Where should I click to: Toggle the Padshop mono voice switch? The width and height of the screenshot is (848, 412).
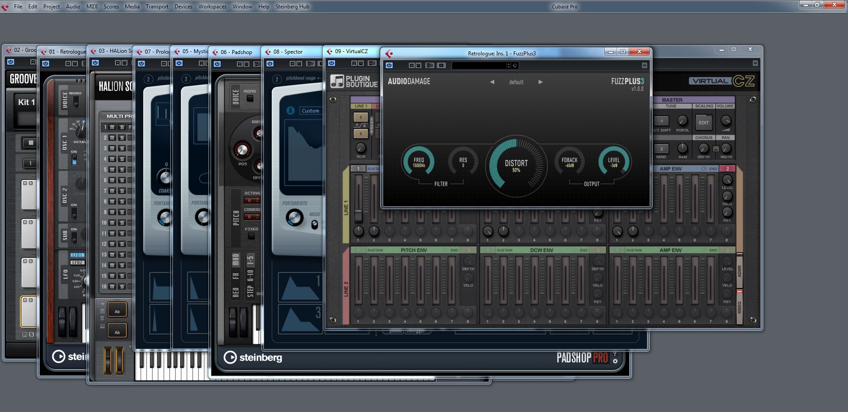[250, 98]
